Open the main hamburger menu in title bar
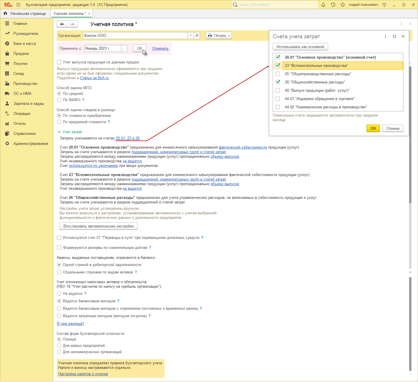The width and height of the screenshot is (418, 382). 18,5
